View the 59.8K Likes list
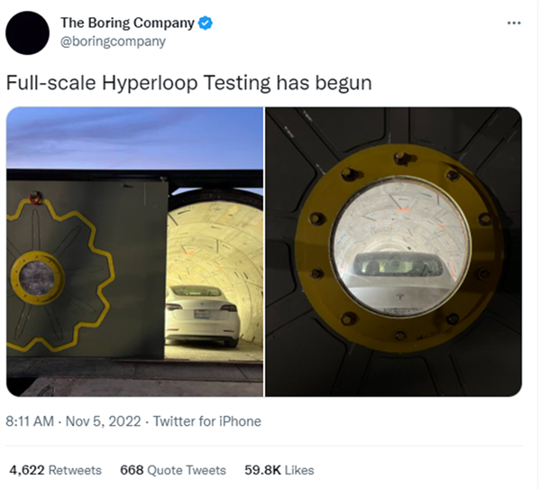The height and width of the screenshot is (489, 541). (280, 470)
